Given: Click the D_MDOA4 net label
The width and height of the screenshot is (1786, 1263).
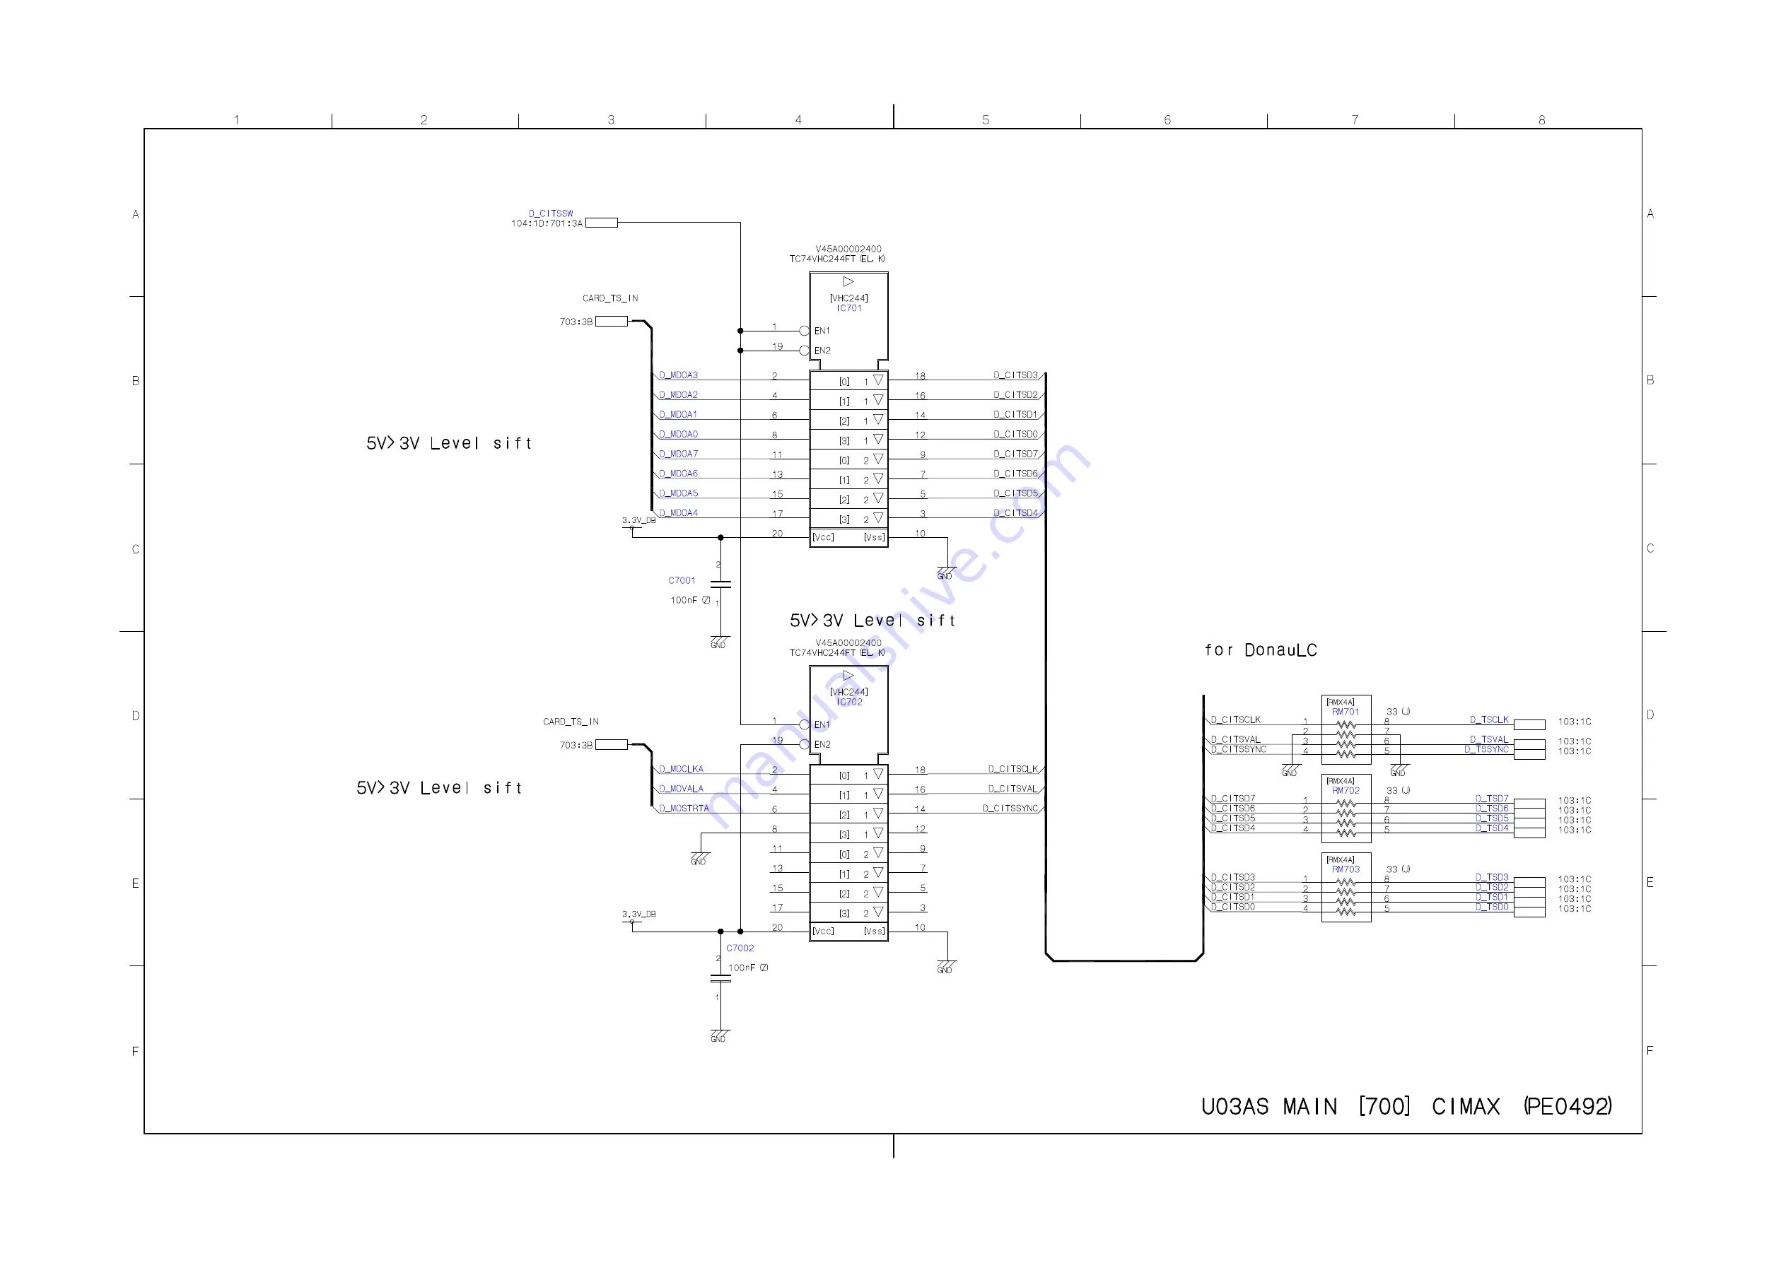Looking at the screenshot, I should coord(678,512).
